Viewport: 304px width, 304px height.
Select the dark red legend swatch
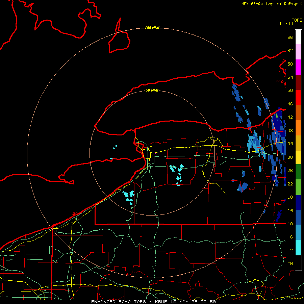coord(298,82)
